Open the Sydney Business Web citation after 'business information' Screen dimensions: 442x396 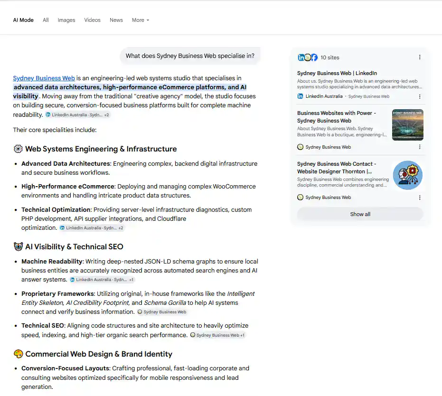coord(162,312)
